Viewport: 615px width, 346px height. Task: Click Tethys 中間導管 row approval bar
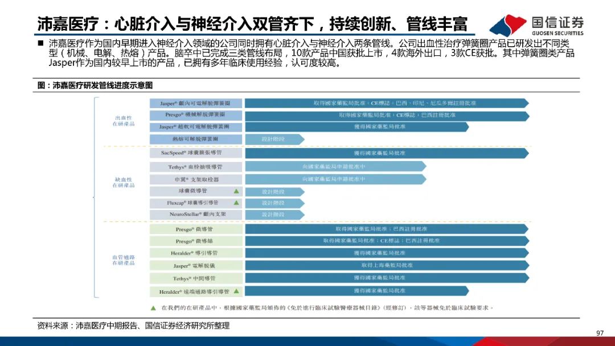tap(387, 278)
